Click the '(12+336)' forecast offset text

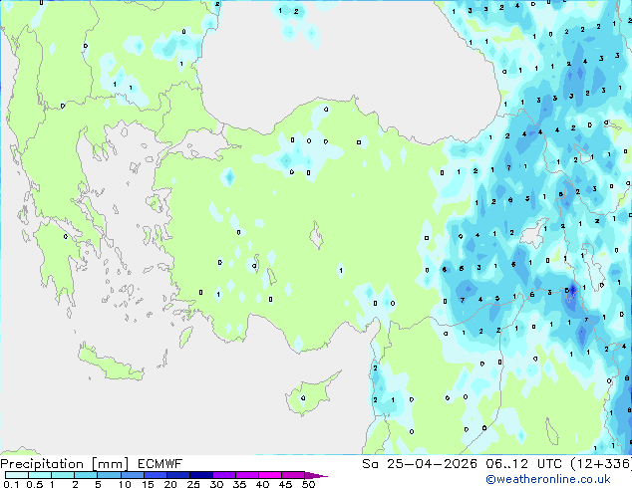pos(601,464)
